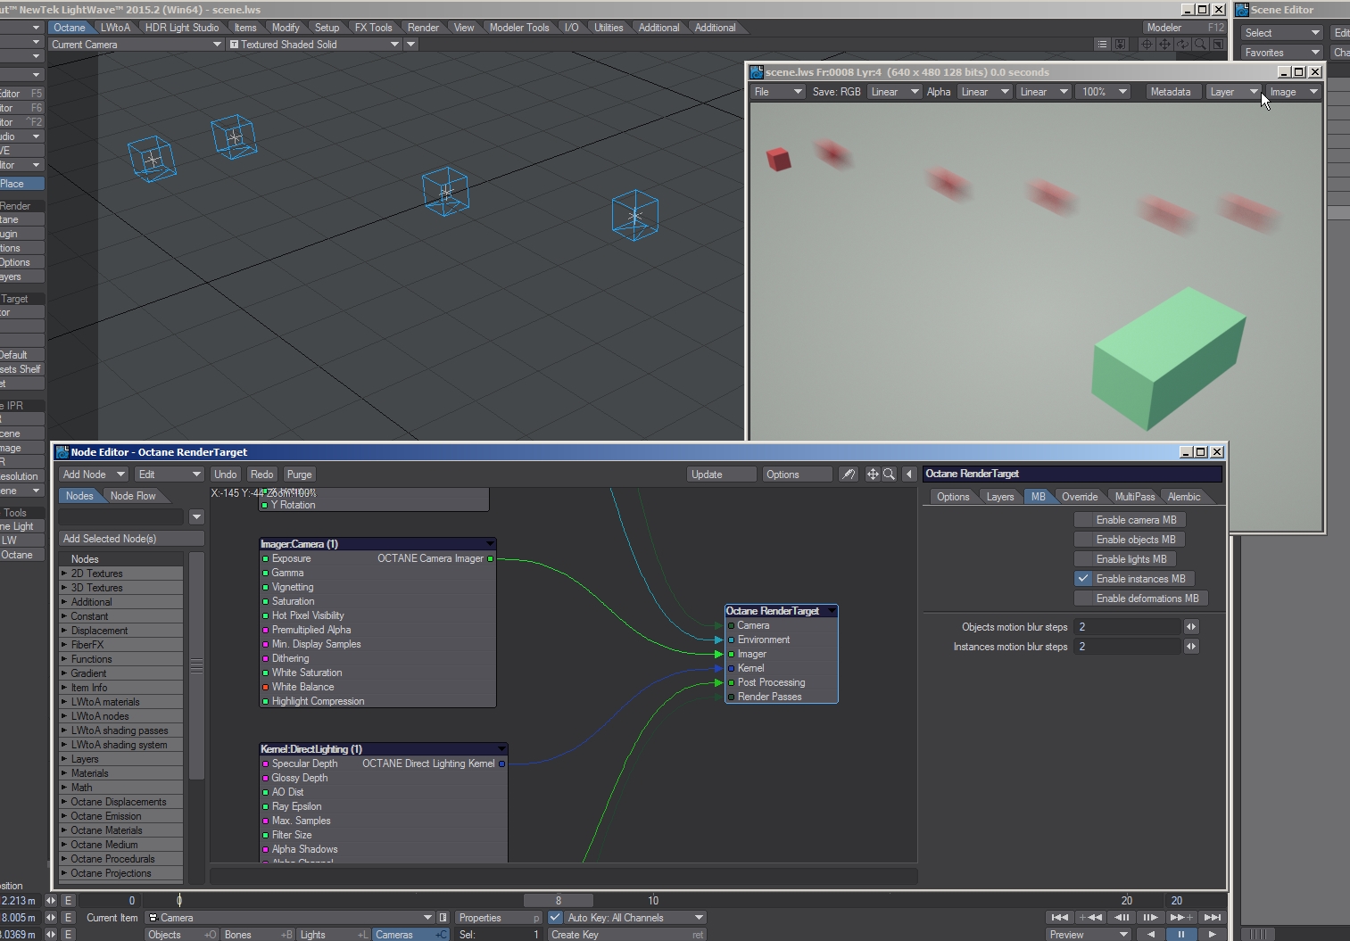Click the Node Editor pan arrows icon
The width and height of the screenshot is (1350, 941).
[x=873, y=475]
